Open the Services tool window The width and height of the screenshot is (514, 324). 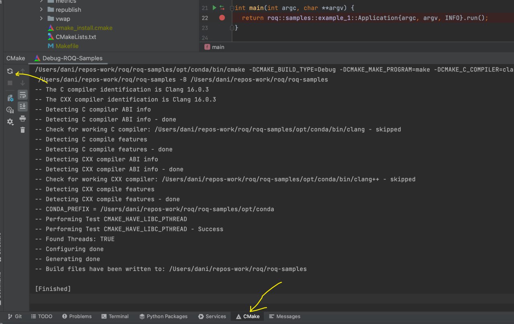(212, 316)
